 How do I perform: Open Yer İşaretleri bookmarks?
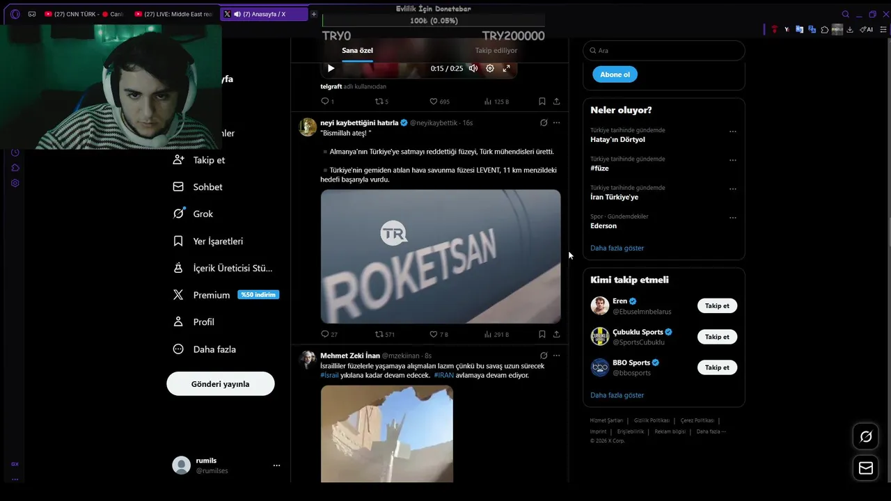tap(208, 241)
